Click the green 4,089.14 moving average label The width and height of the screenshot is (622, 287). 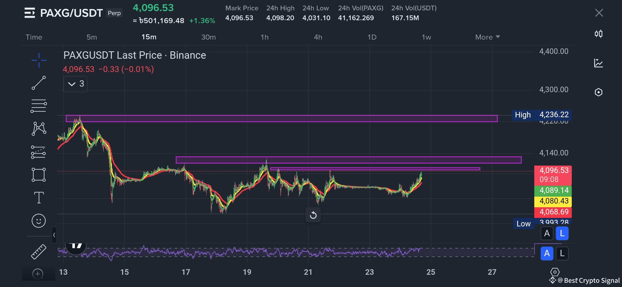coord(553,191)
